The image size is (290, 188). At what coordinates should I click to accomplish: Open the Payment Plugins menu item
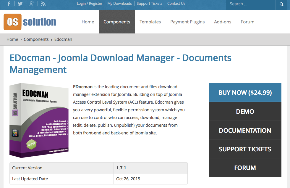coord(187,22)
